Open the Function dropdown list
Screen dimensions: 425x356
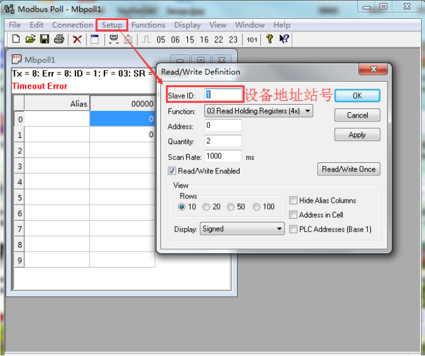258,111
